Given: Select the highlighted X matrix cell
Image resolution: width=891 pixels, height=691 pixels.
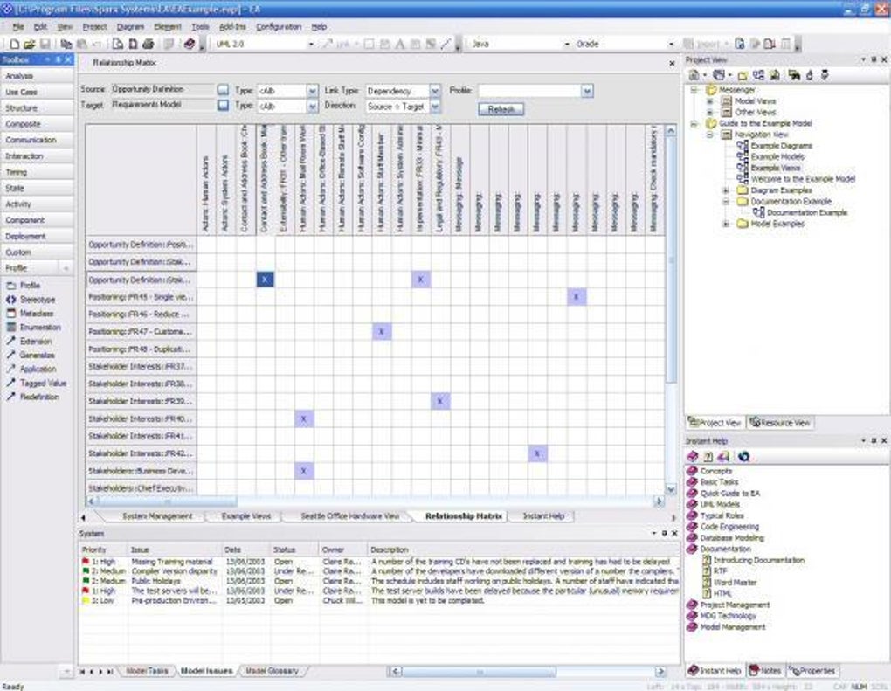Looking at the screenshot, I should pos(265,279).
